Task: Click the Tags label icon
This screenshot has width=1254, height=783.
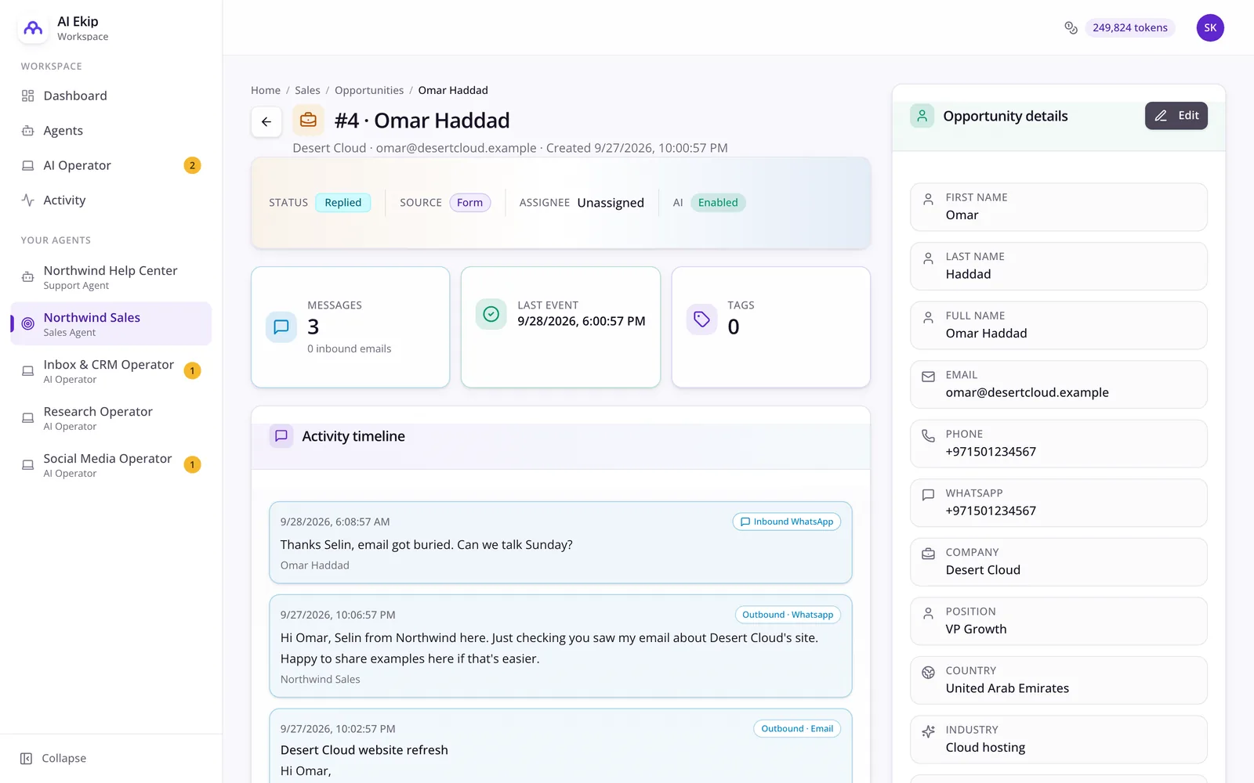Action: click(702, 319)
